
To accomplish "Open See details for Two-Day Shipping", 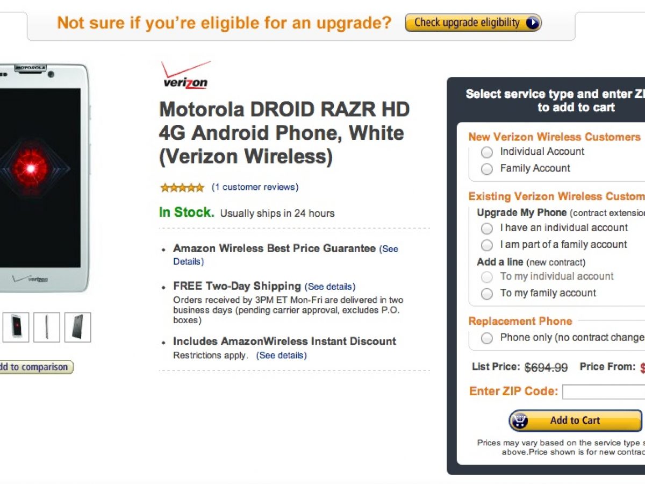I will click(330, 287).
